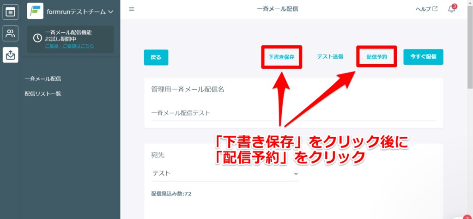Click the 一斉メール配信機能 お試し期間中 banner
473x219 pixels.
point(71,39)
